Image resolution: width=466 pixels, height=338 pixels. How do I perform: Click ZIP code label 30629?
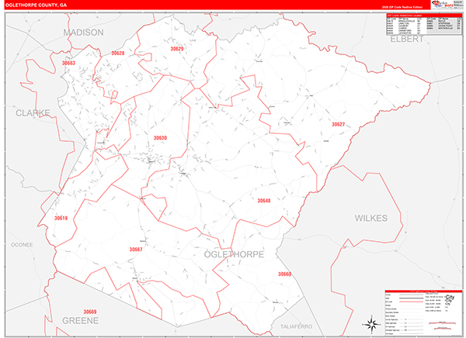[x=177, y=49]
